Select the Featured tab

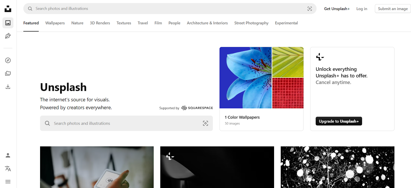tap(31, 23)
